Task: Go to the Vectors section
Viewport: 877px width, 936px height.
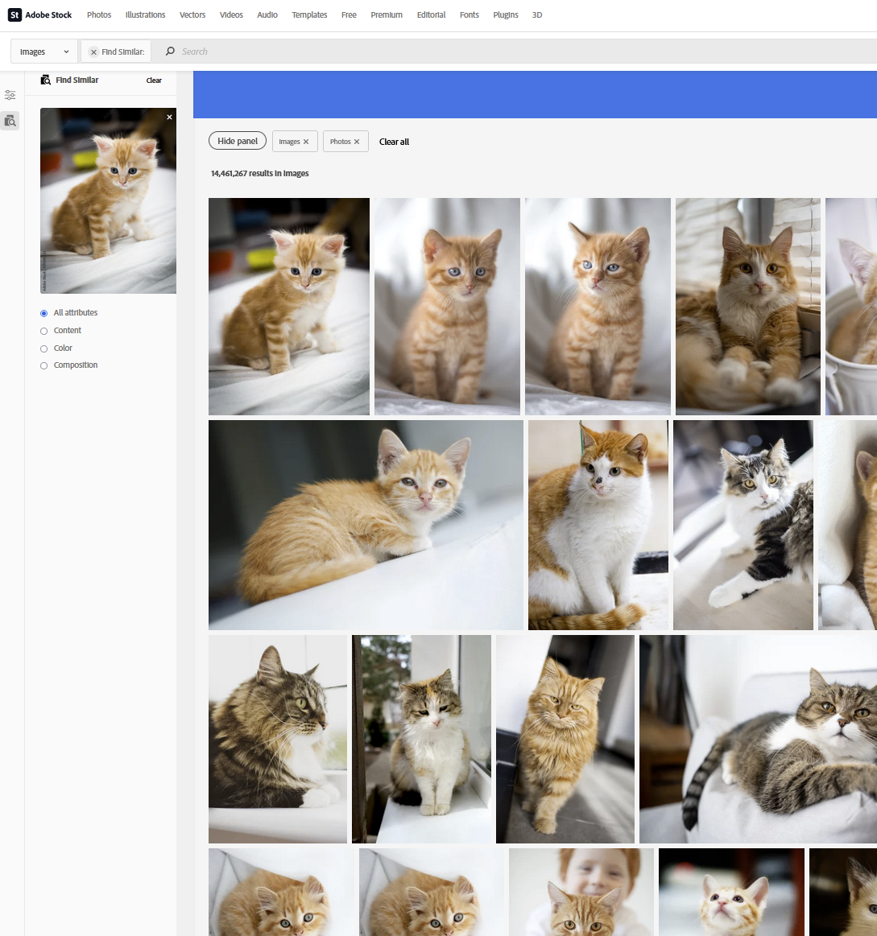Action: click(x=192, y=14)
